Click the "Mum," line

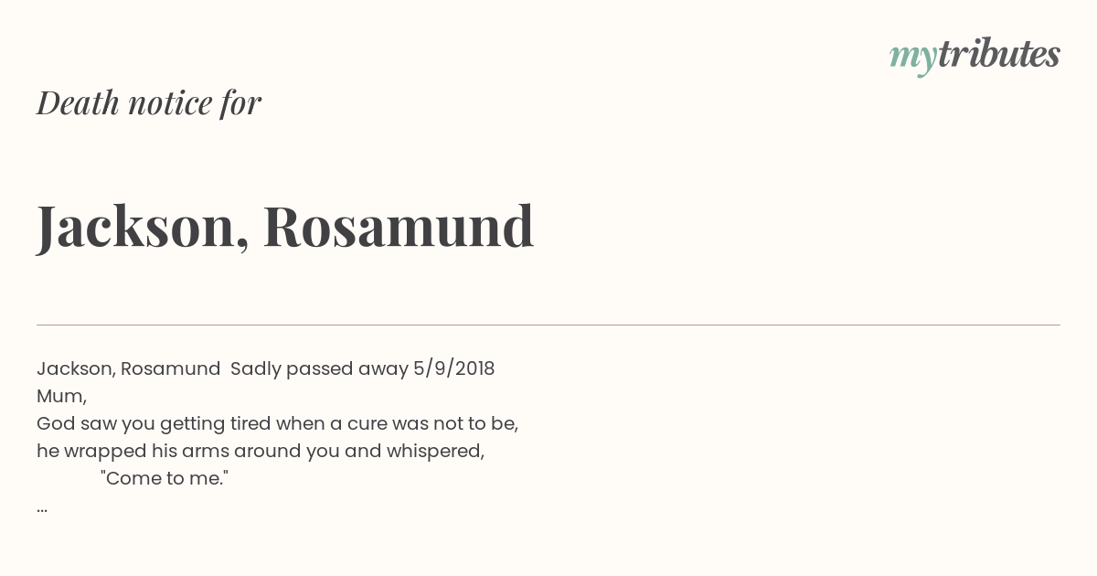tap(61, 397)
